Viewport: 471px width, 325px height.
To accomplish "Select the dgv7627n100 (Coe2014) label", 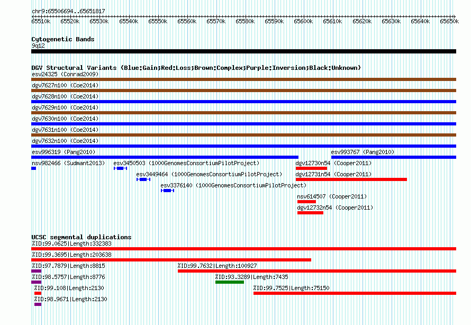I will coord(65,85).
